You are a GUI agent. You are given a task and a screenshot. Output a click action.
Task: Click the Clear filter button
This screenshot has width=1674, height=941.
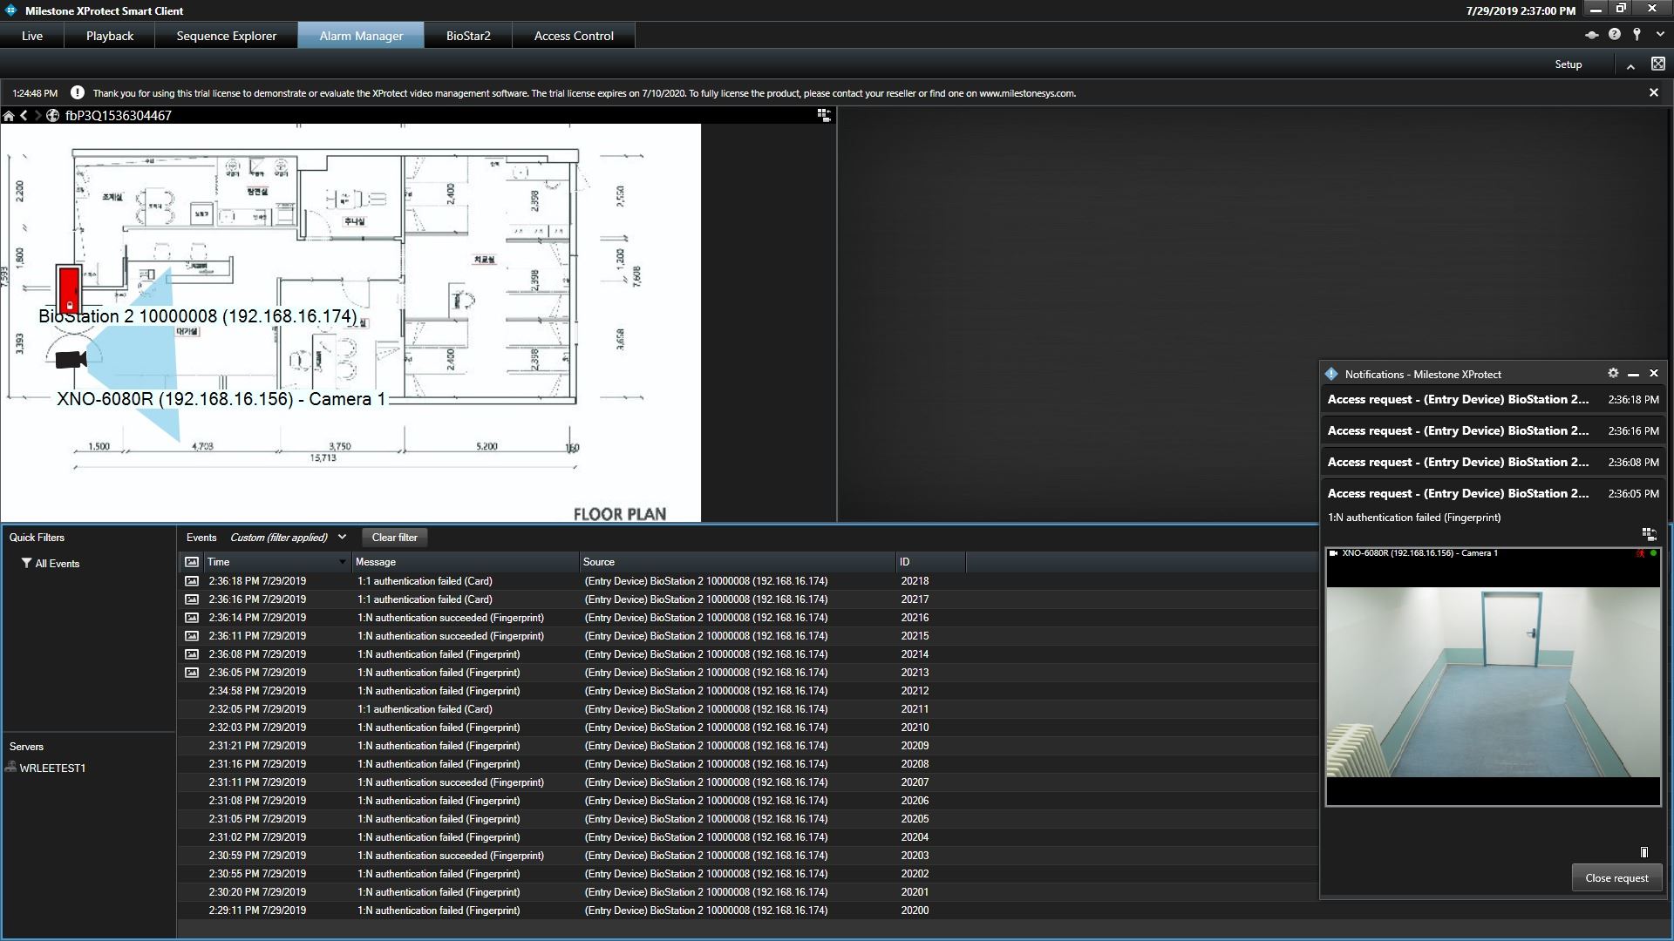coord(395,538)
